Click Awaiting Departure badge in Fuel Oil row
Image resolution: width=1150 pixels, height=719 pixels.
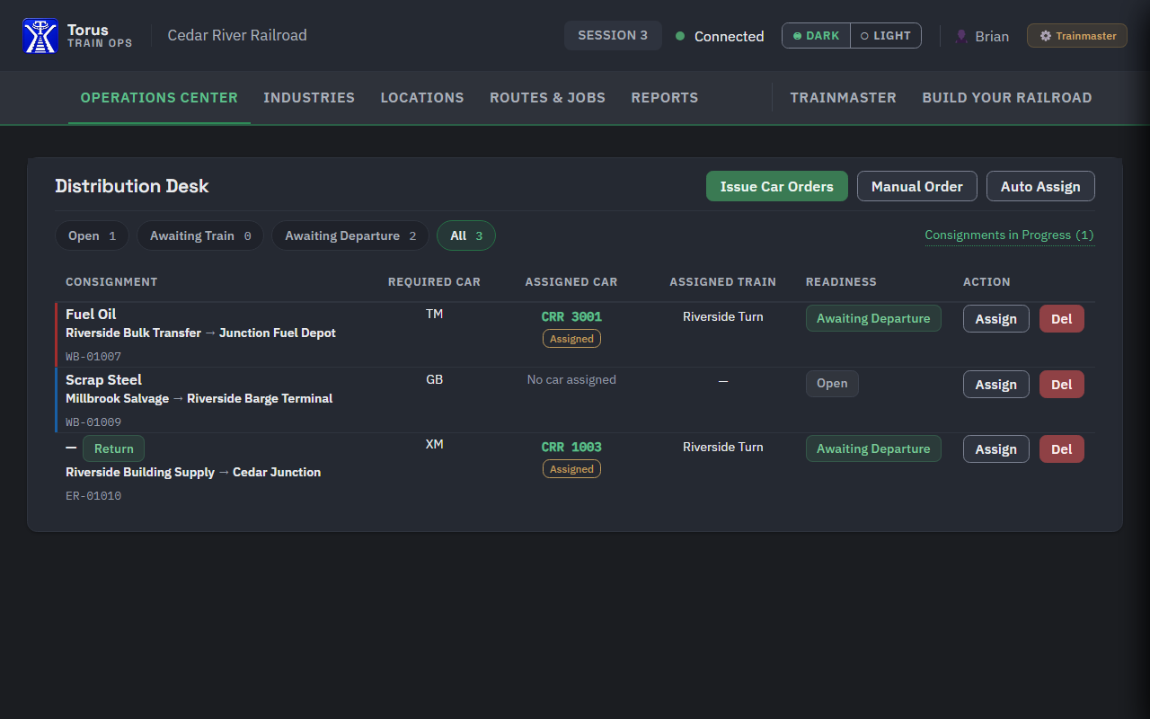(x=873, y=318)
